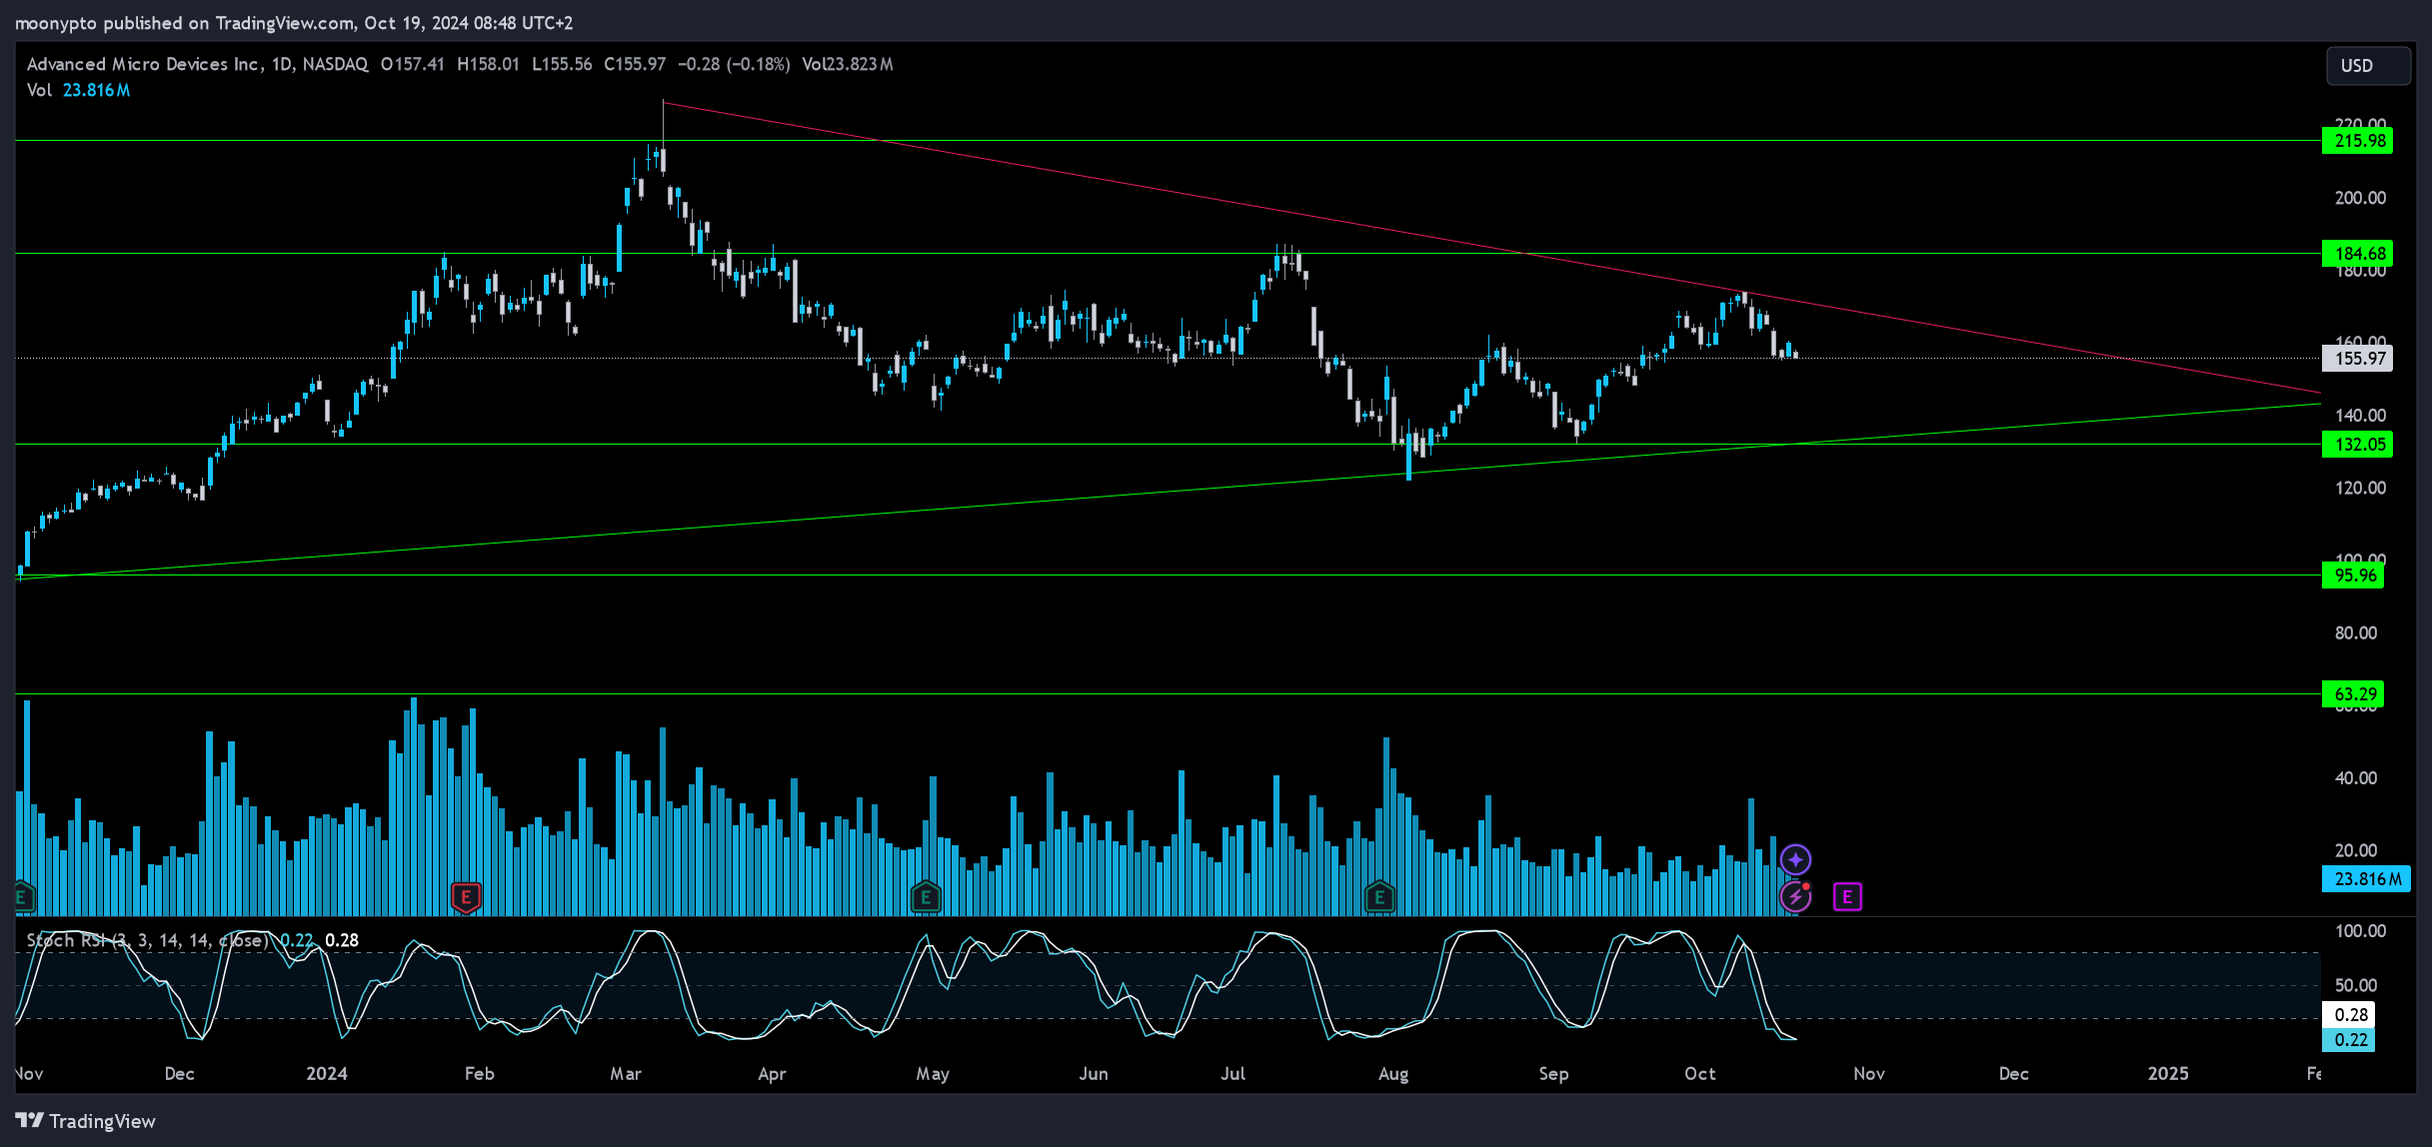Screen dimensions: 2432x1147
Task: Click the earnings E marker near Aug
Action: click(1379, 897)
